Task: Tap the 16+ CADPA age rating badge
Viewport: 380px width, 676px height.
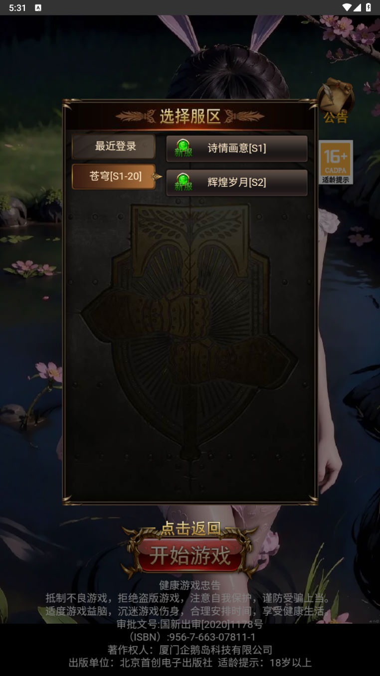Action: click(x=336, y=162)
